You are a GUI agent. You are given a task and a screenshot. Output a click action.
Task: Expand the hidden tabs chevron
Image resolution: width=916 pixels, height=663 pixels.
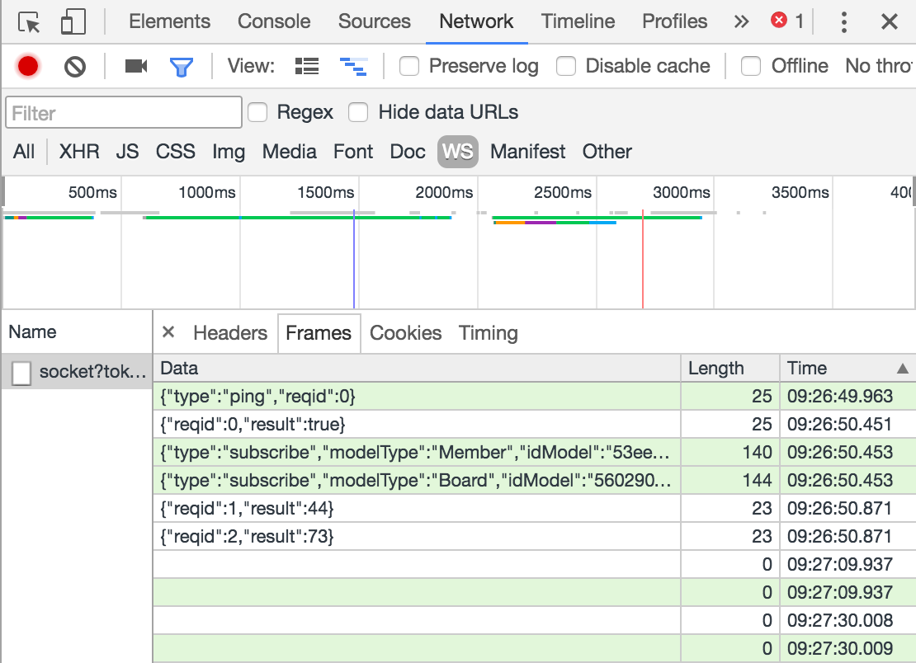[x=741, y=22]
